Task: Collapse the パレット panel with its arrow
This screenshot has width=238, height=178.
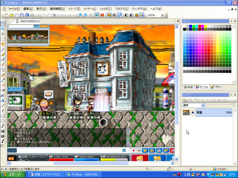Action: pyautogui.click(x=231, y=21)
